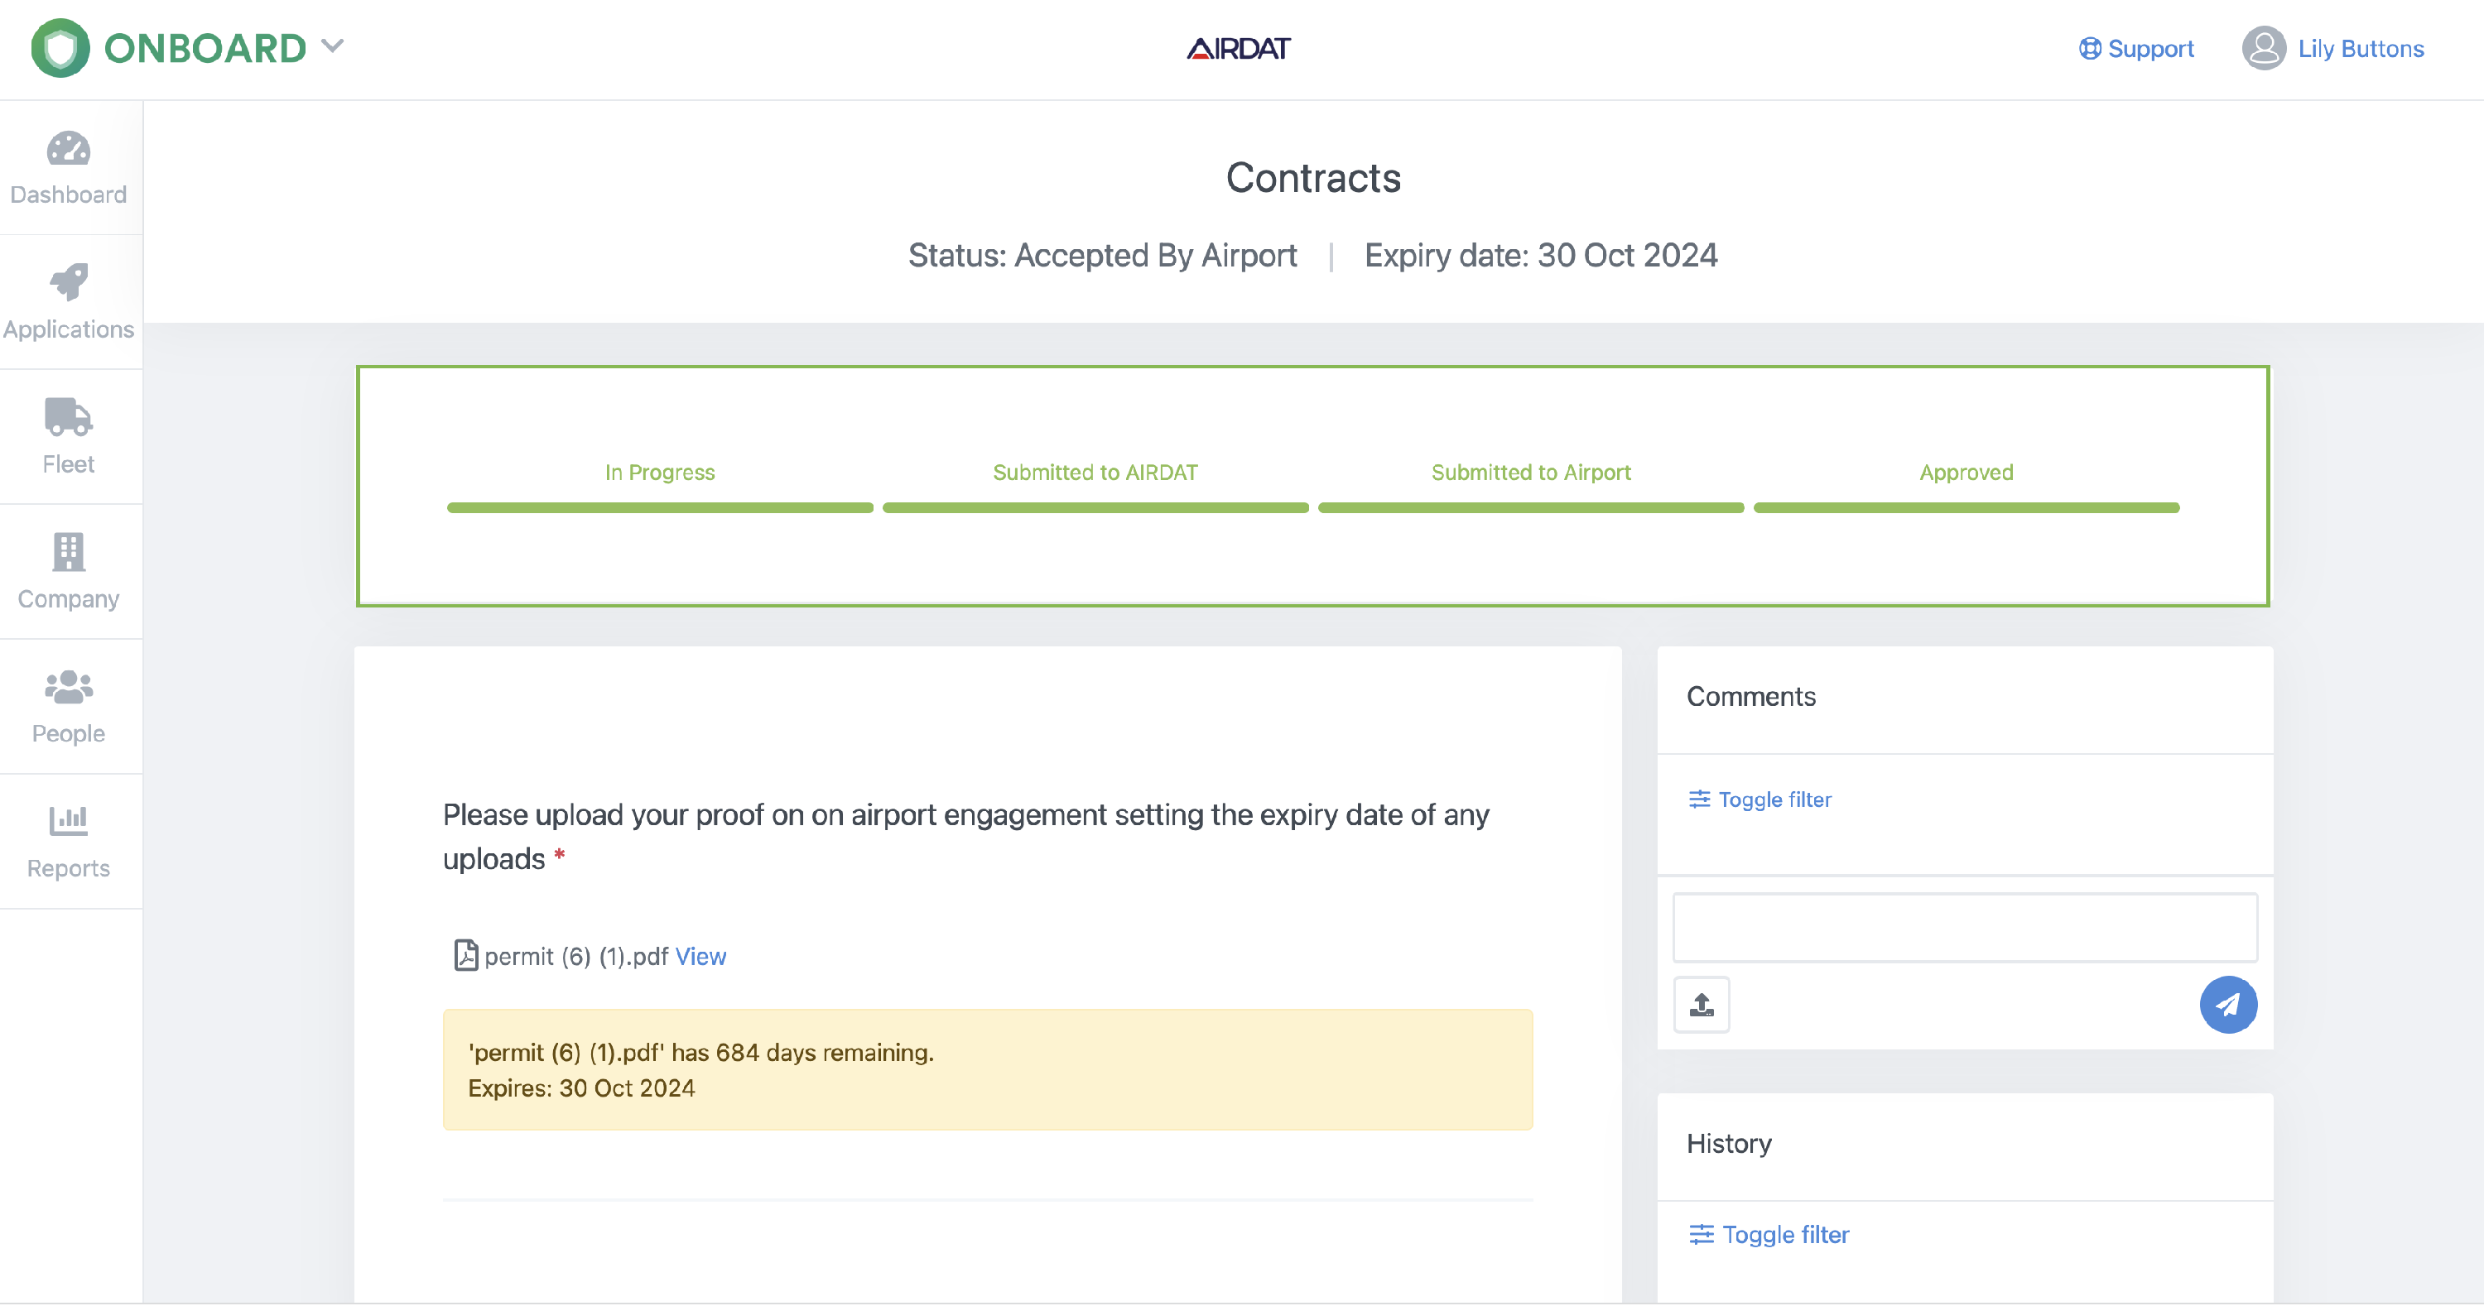
Task: Send comment with paper plane button
Action: [2227, 1004]
